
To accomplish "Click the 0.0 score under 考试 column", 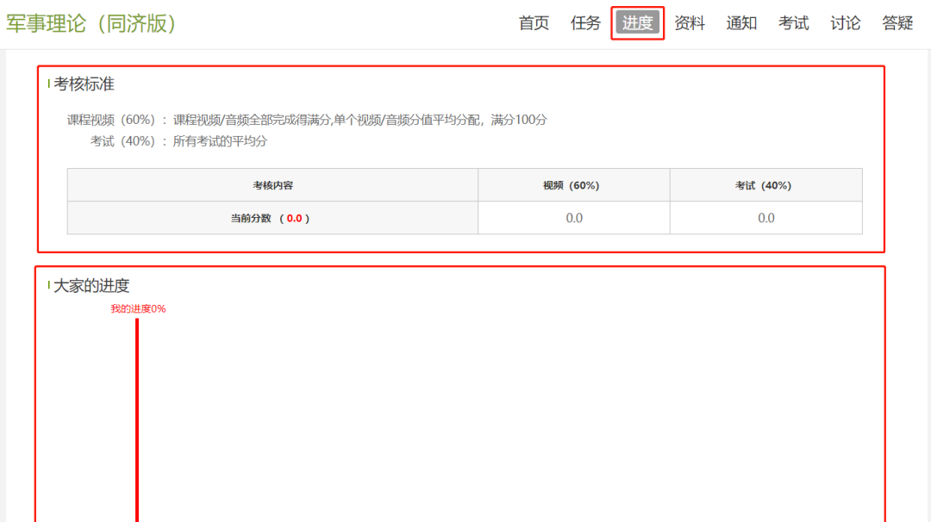I will pyautogui.click(x=766, y=218).
